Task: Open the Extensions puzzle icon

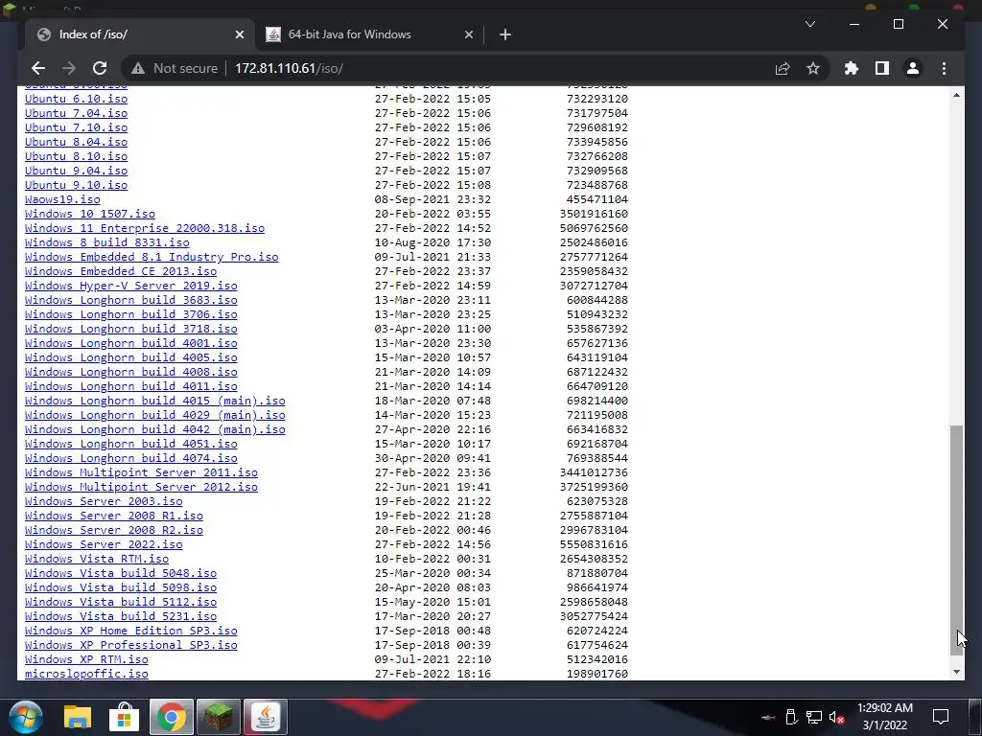Action: coord(852,68)
